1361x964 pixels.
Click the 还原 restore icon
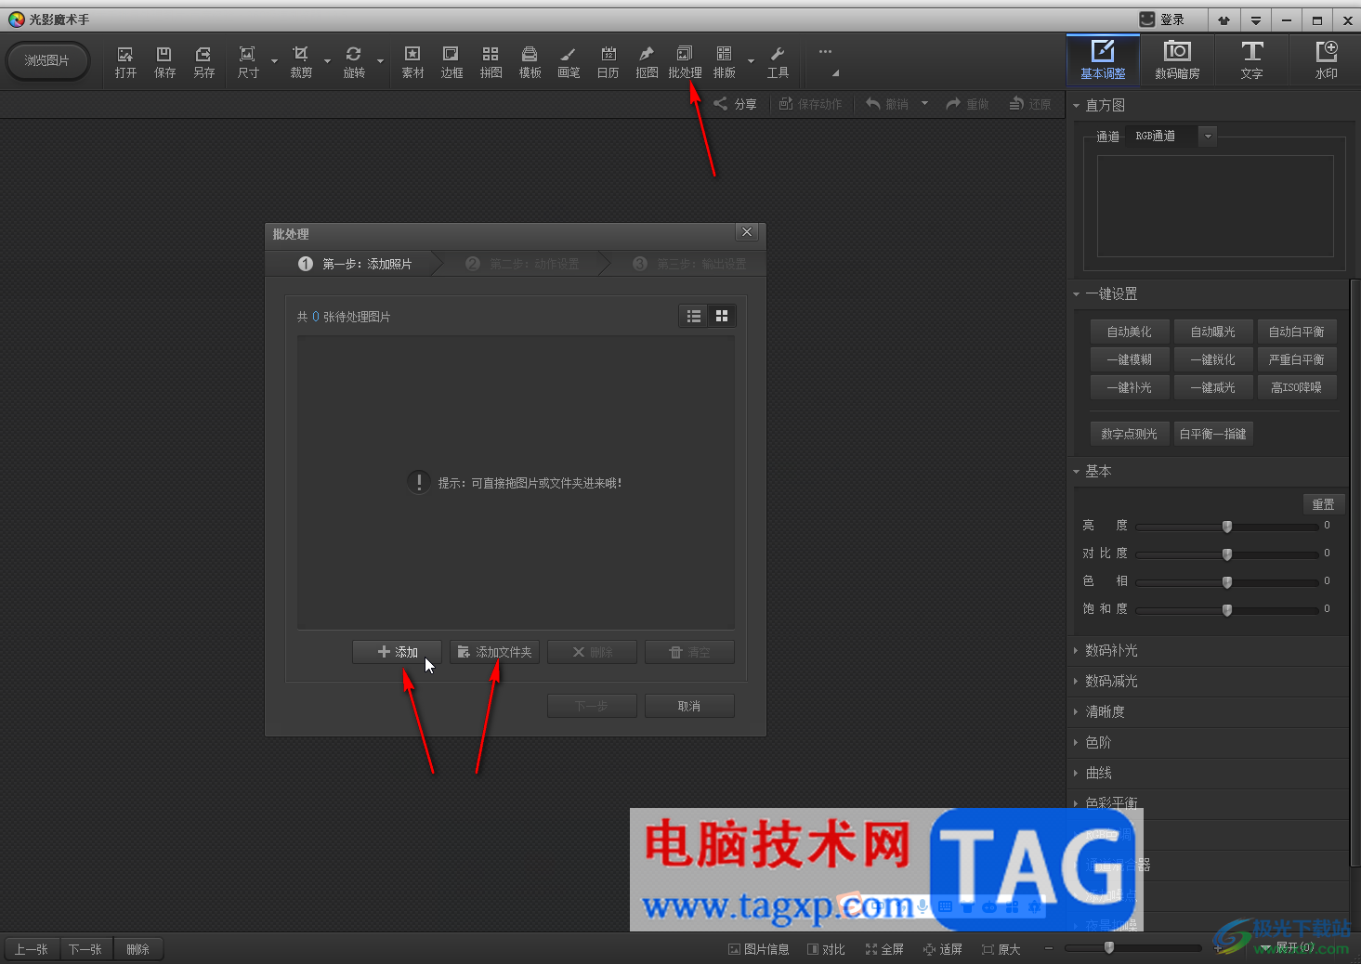click(x=1030, y=104)
